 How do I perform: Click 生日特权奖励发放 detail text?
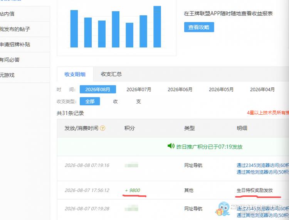(255, 190)
